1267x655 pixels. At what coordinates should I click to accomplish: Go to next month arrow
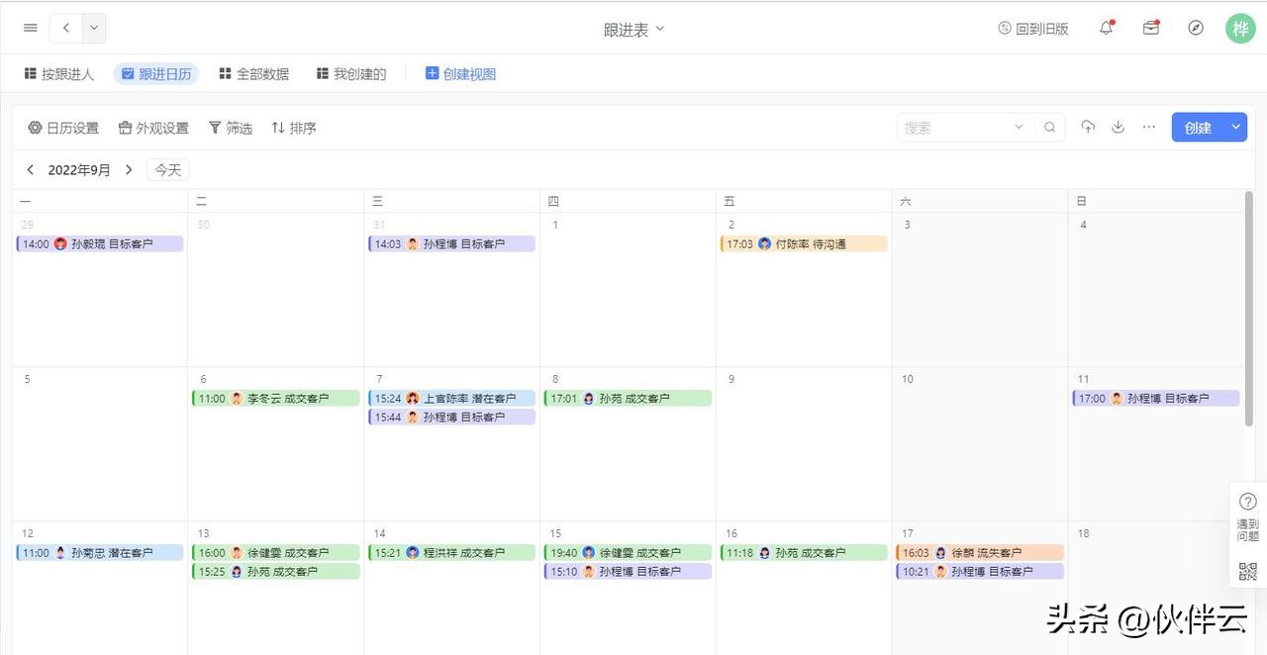pos(129,170)
